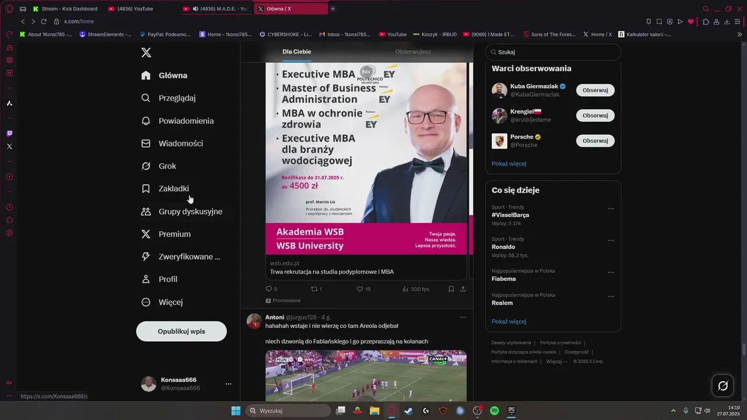Open the #VisselBarça trending topic
This screenshot has width=747, height=420.
coord(510,215)
